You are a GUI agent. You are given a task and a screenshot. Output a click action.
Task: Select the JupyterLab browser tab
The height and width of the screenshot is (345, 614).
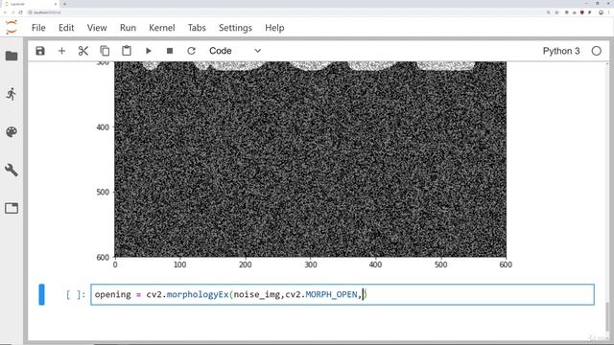click(x=30, y=4)
